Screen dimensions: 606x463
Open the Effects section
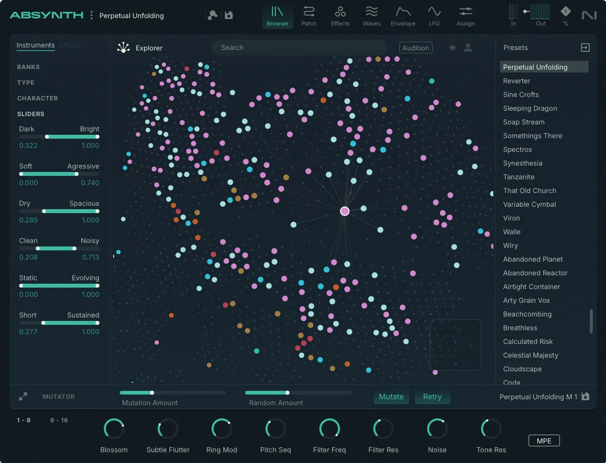(340, 16)
